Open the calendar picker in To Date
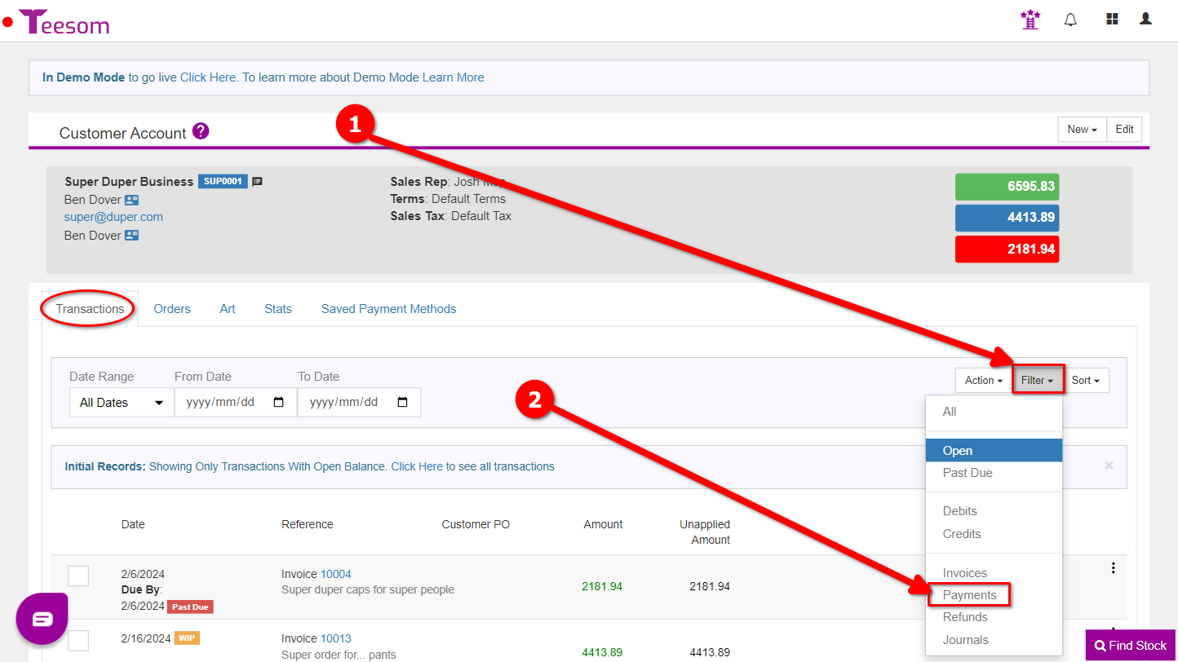This screenshot has width=1178, height=662. pos(402,403)
